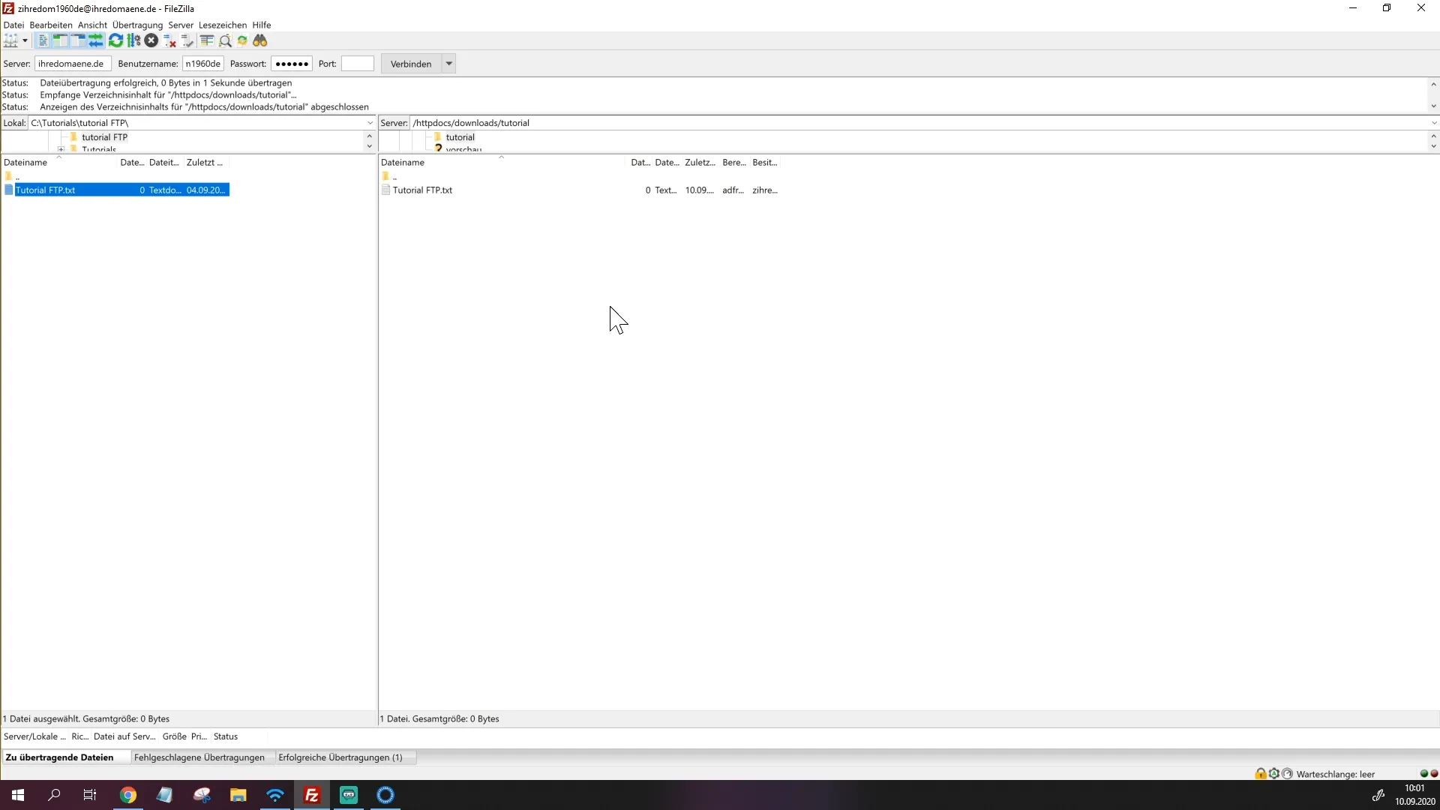This screenshot has width=1440, height=810.
Task: Open the Datei menu
Action: [x=13, y=25]
